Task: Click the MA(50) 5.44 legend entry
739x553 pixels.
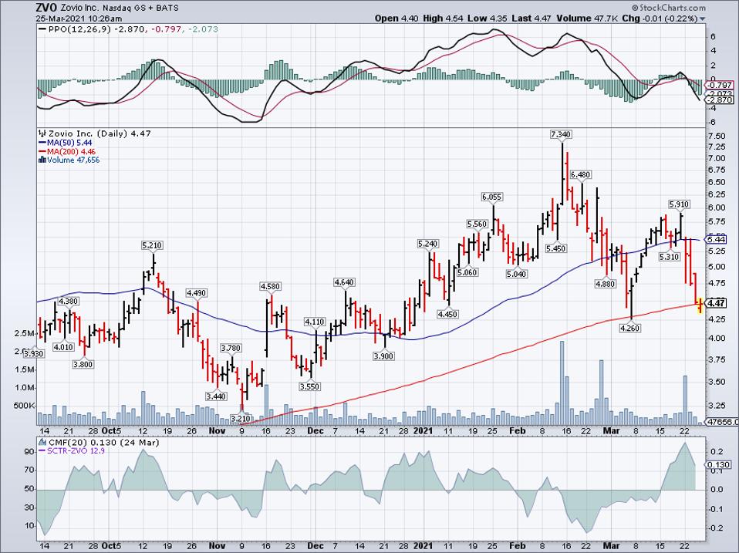Action: pyautogui.click(x=65, y=142)
